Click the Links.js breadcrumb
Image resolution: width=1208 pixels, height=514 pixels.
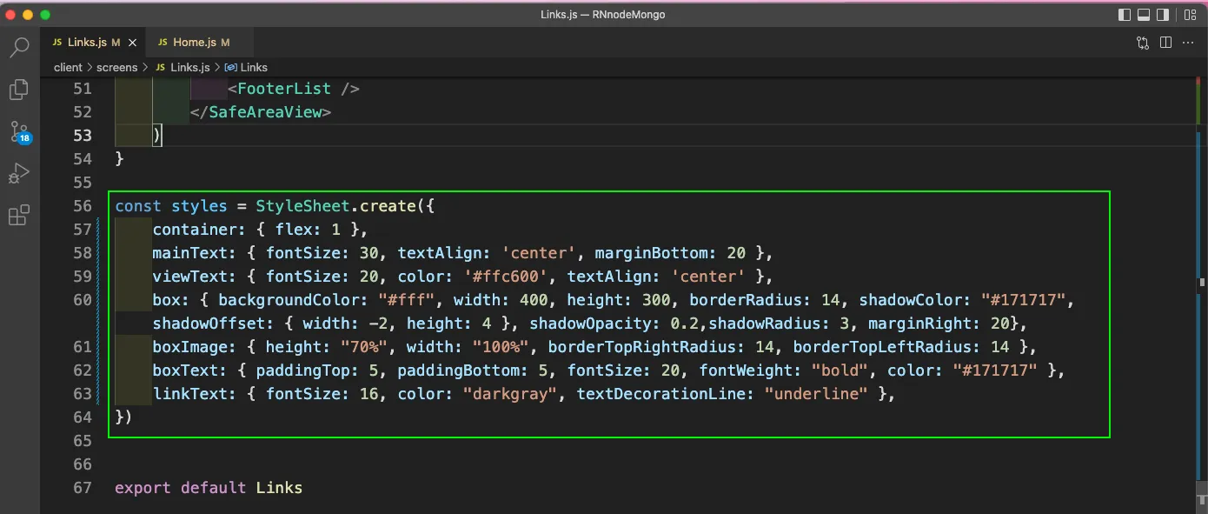(x=183, y=67)
